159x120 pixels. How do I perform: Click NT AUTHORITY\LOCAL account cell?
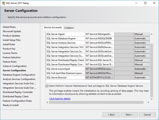[100, 78]
